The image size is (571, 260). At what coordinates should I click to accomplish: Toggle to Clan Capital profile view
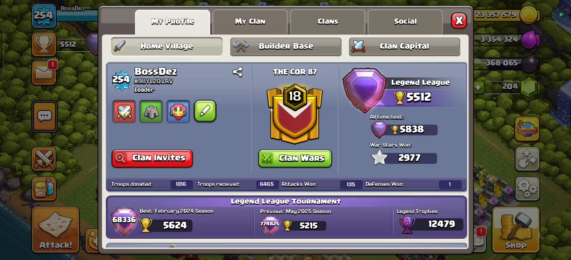coord(405,46)
